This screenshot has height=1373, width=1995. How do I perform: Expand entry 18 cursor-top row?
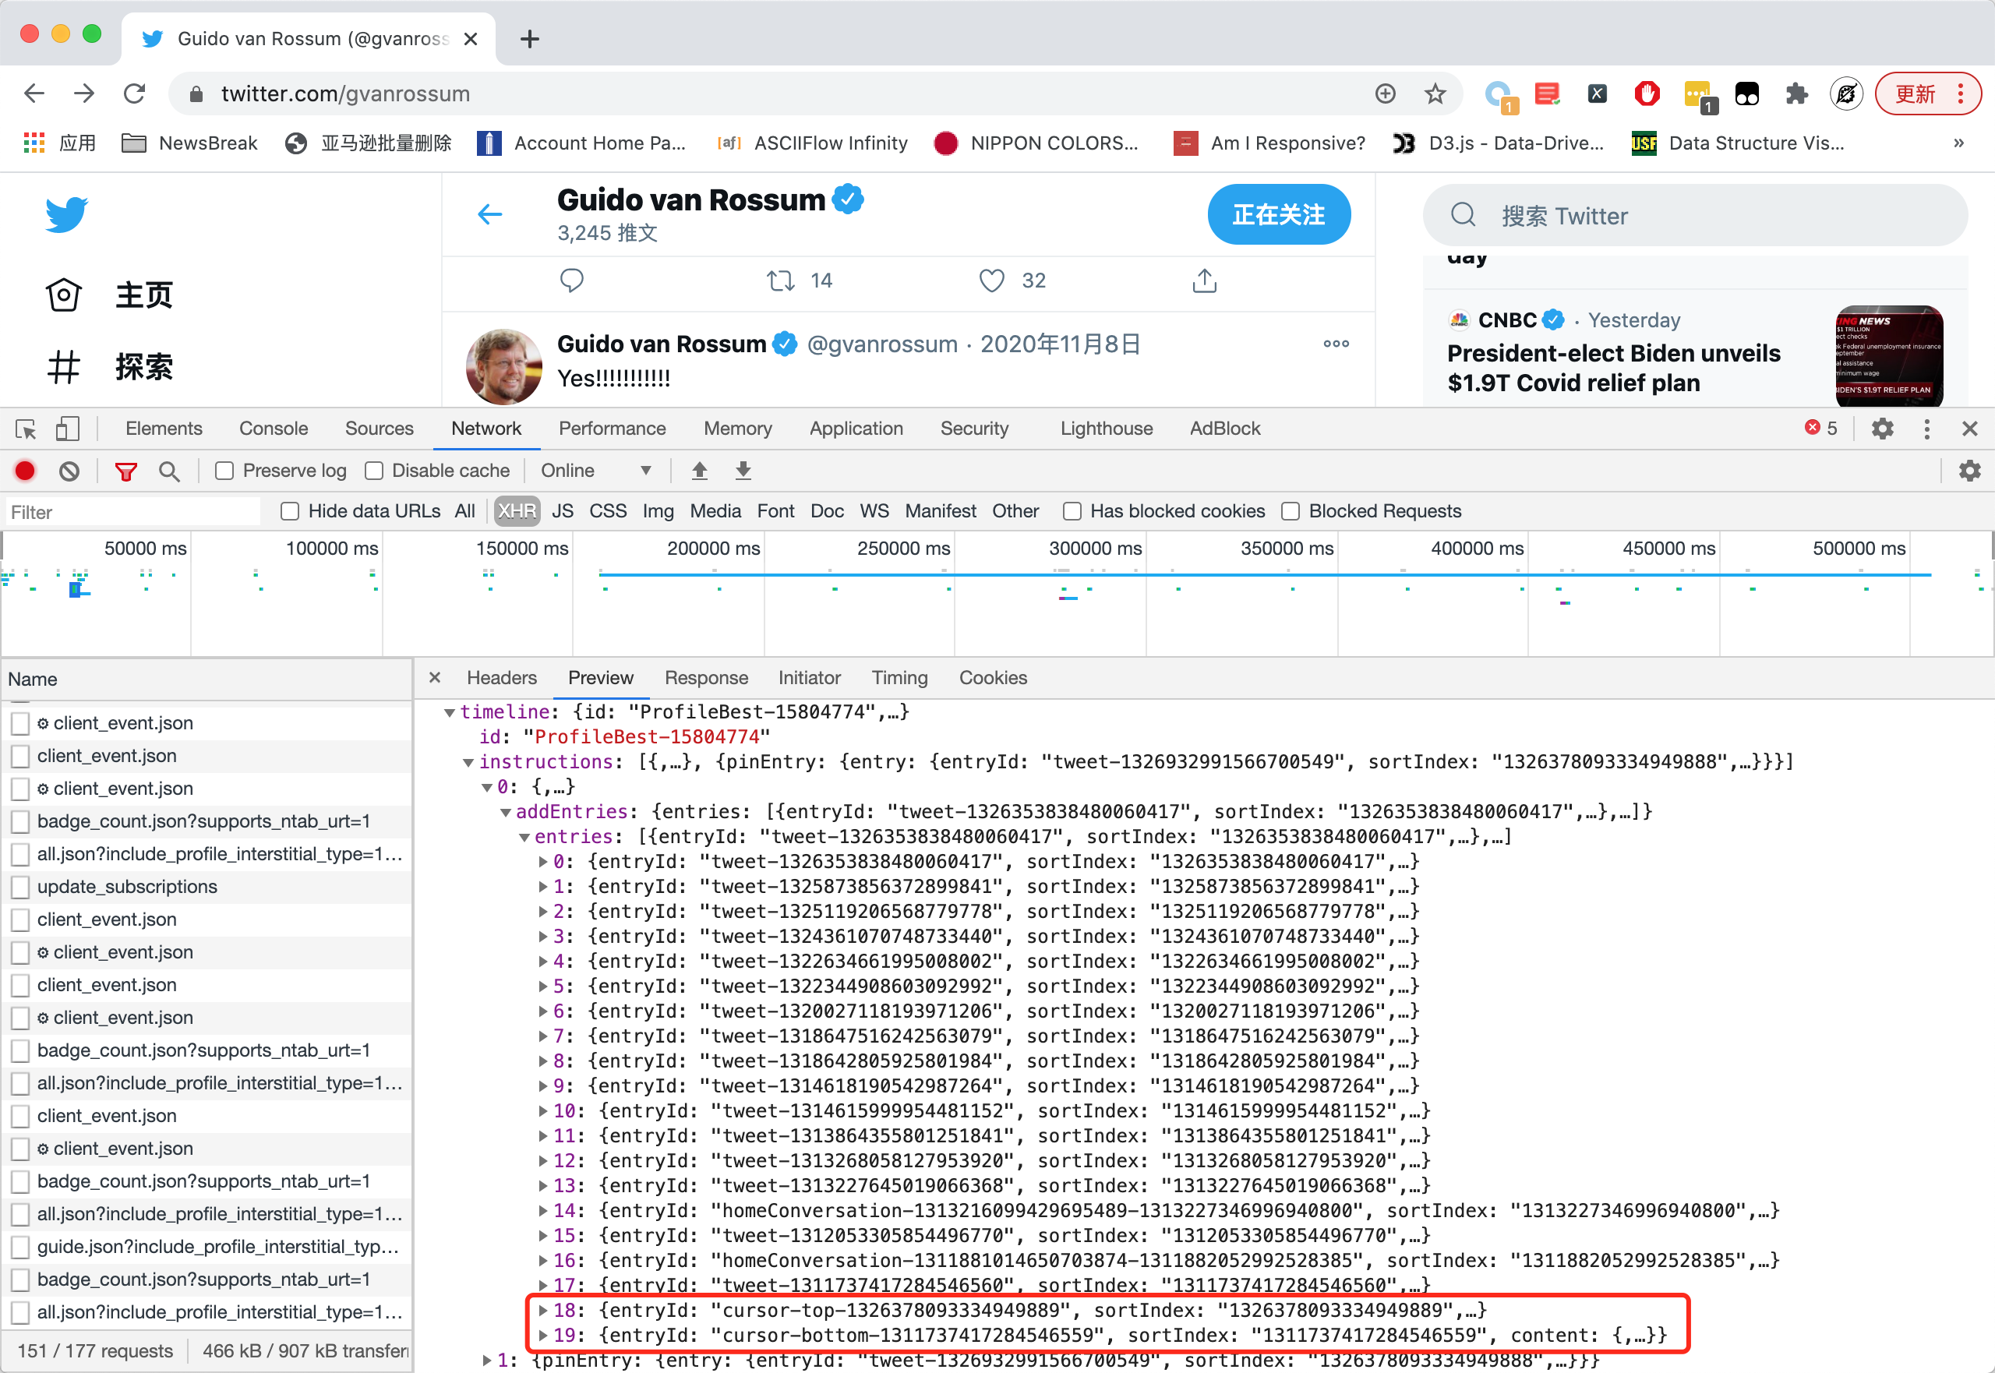[x=543, y=1310]
